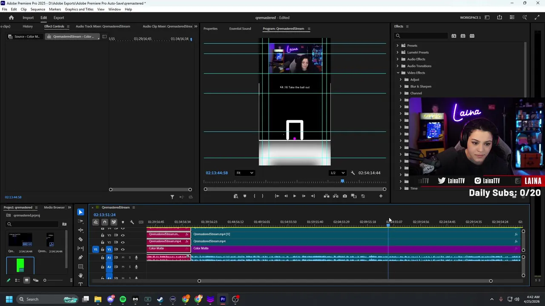Toggle Snap in timeline
Viewport: 545px width, 306px height.
point(105,222)
